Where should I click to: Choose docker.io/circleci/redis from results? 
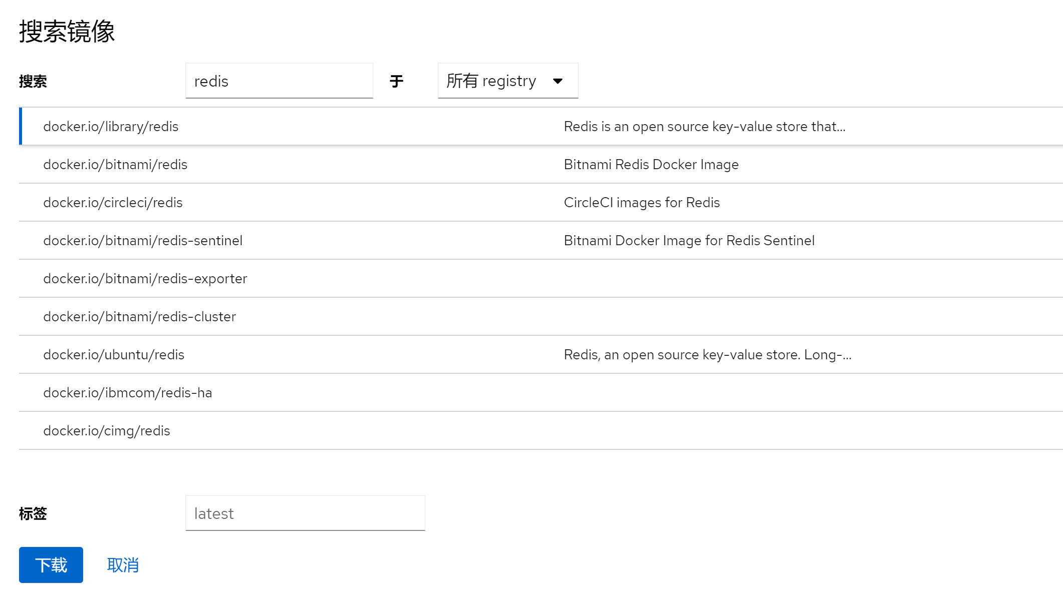point(113,203)
